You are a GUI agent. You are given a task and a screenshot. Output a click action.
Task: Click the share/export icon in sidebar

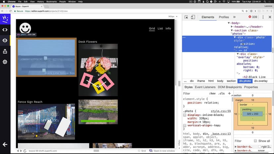[5, 51]
